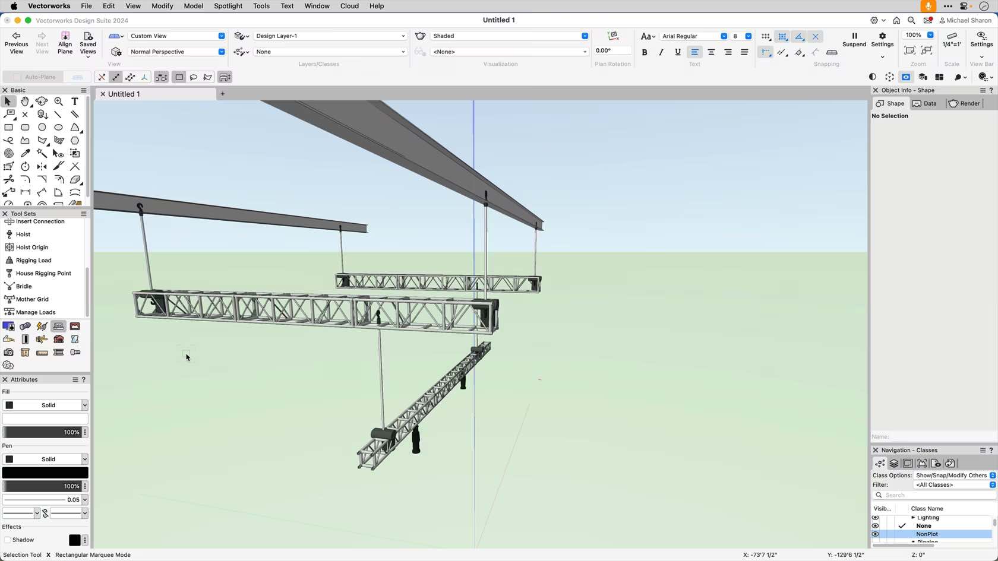
Task: Open the Rigging Load tool
Action: pyautogui.click(x=33, y=260)
